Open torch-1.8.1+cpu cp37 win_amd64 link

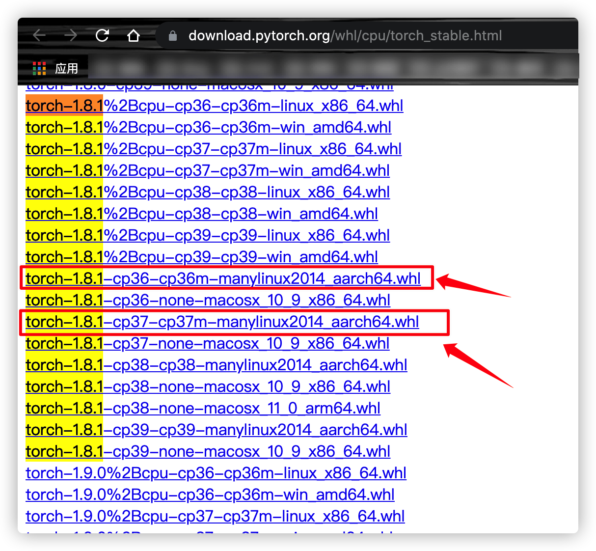point(208,170)
